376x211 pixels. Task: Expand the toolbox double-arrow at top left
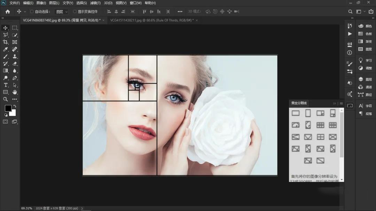[3, 18]
